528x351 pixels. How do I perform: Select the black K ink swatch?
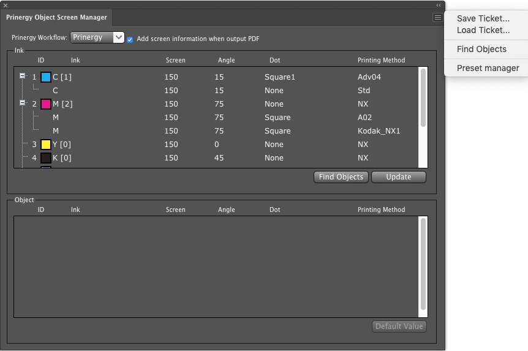tap(46, 158)
